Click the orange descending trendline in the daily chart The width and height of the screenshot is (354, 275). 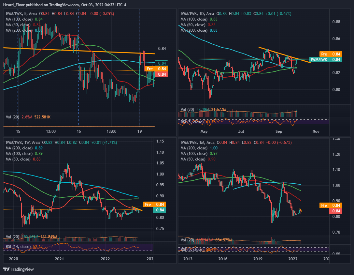tap(284, 55)
